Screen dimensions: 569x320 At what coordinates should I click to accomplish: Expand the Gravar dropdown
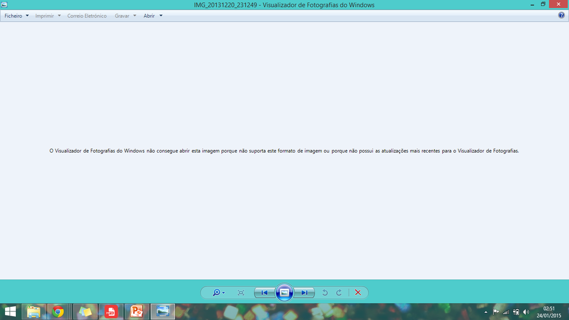[x=125, y=16]
